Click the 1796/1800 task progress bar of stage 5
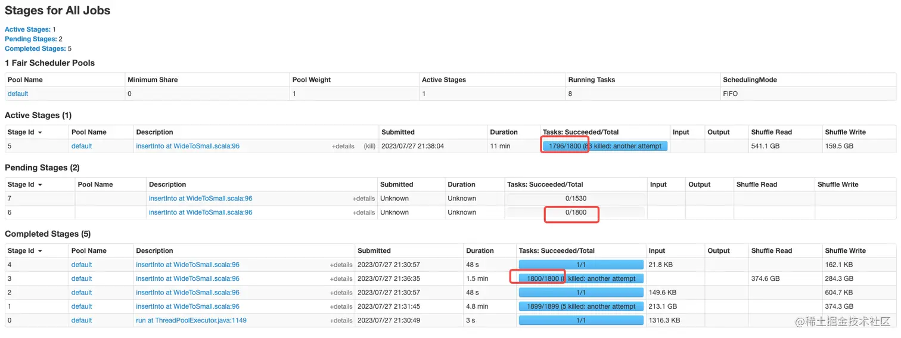This screenshot has width=901, height=338. tap(605, 146)
